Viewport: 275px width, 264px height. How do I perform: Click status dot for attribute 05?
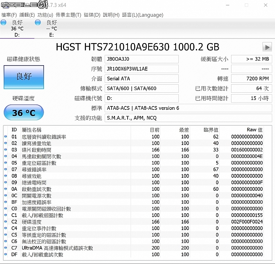point(6,163)
